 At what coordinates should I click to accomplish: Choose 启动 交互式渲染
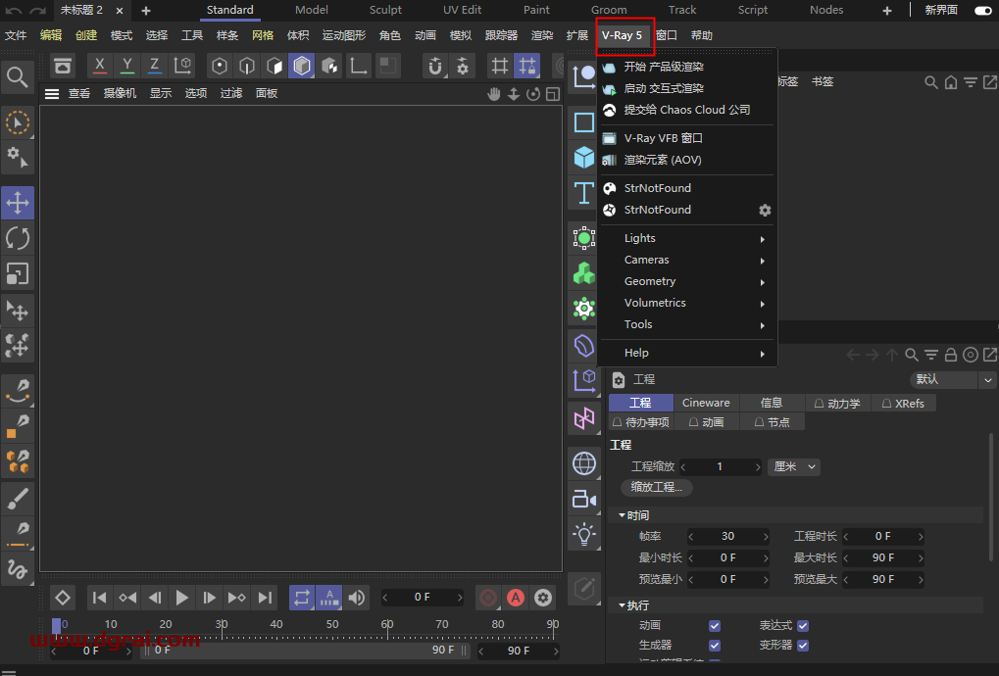coord(687,88)
